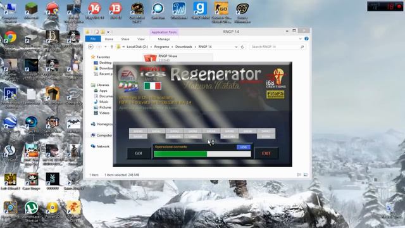The height and width of the screenshot is (228, 405).
Task: Open the Music library in sidebar
Action: coord(101,101)
